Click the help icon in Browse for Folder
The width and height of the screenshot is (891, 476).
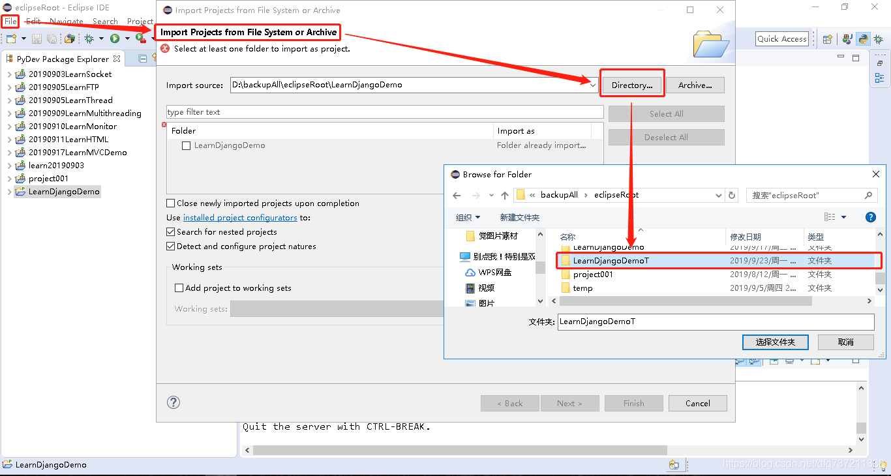coord(870,217)
